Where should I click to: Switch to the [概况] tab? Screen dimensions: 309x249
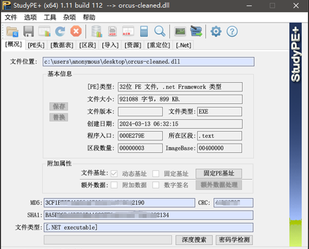[14, 44]
